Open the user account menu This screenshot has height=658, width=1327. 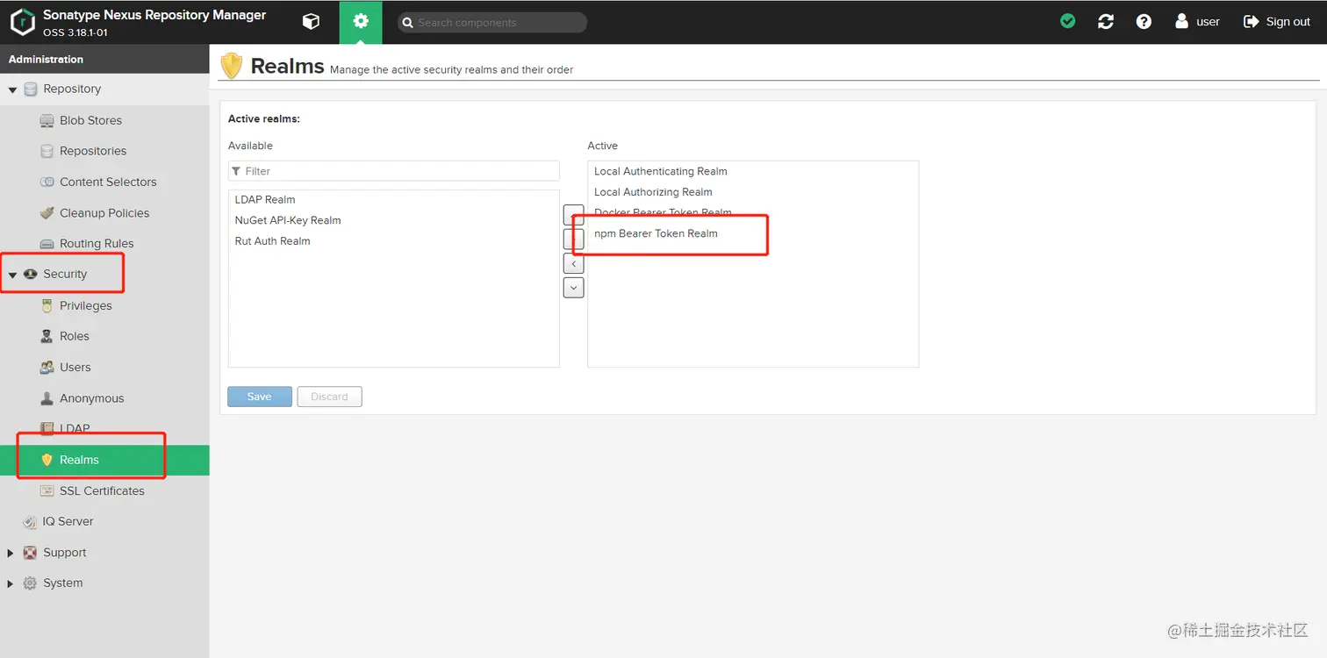1197,21
